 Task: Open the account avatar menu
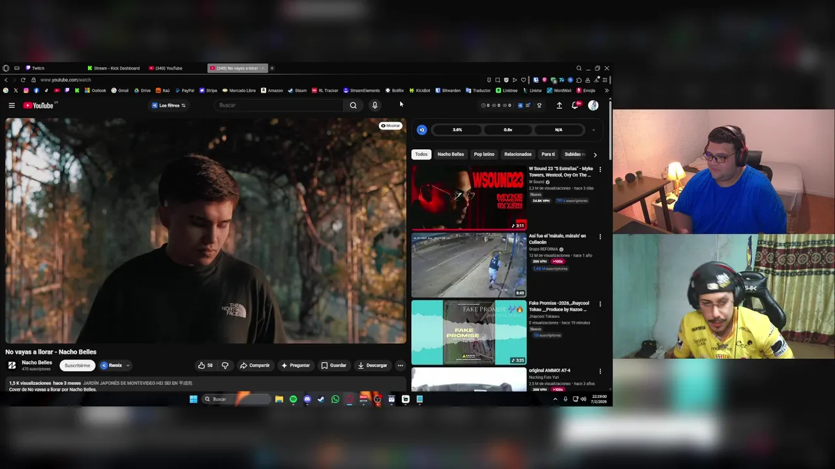pos(593,106)
